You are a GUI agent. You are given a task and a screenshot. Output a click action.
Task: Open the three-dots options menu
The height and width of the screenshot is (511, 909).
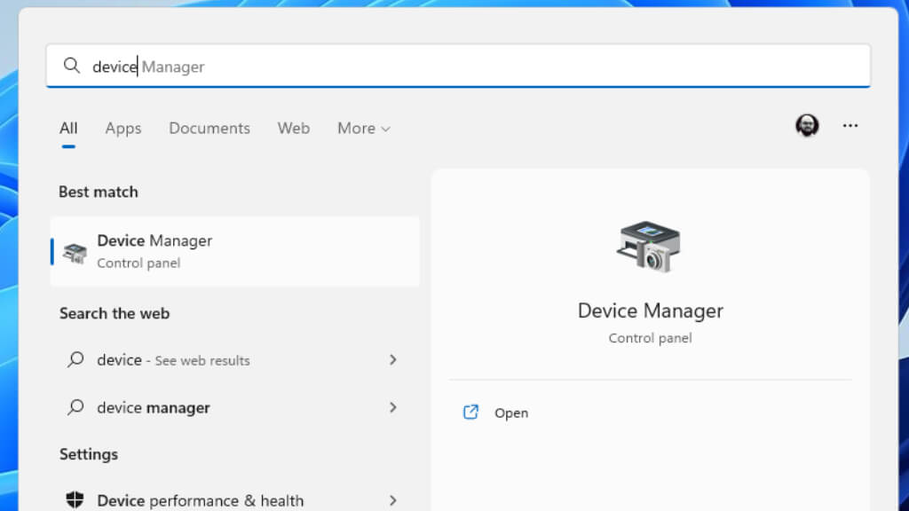pos(850,125)
